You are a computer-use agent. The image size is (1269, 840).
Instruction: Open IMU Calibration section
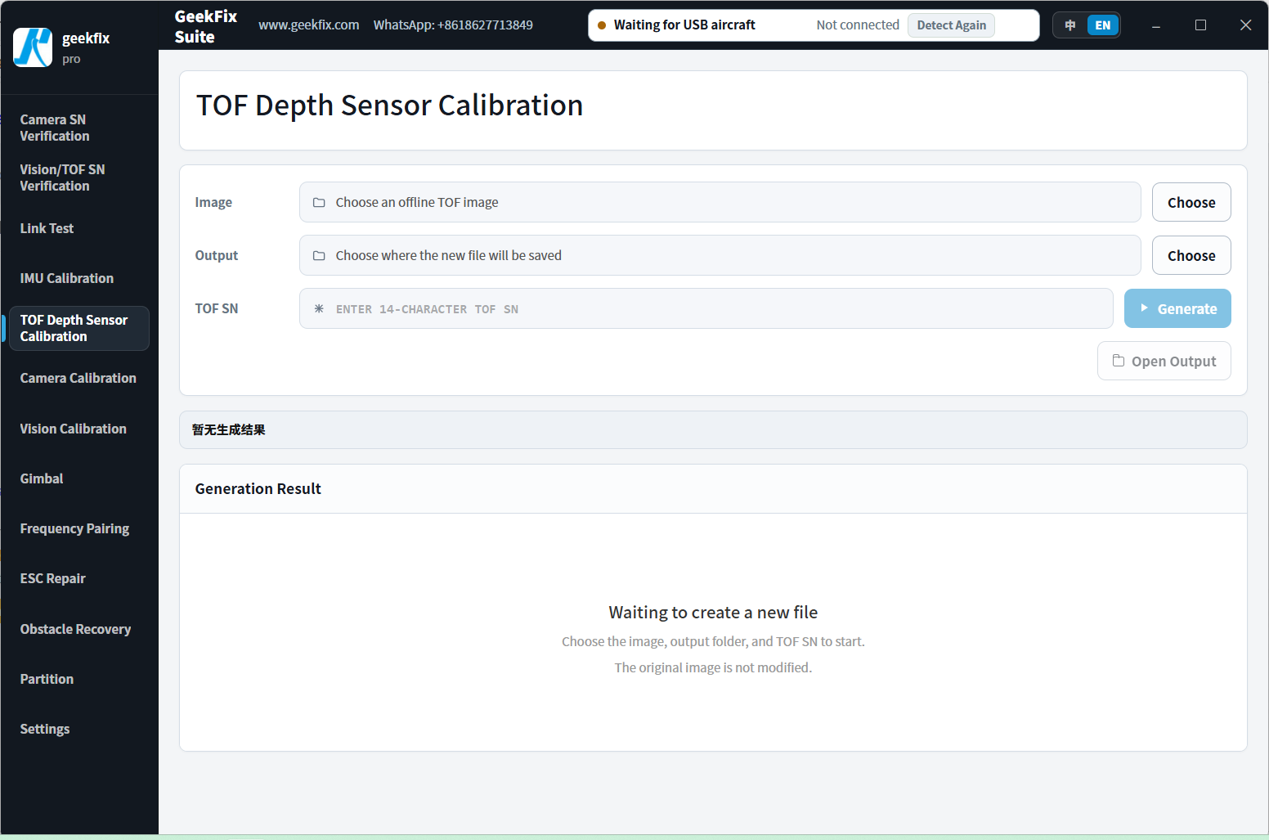[x=79, y=278]
